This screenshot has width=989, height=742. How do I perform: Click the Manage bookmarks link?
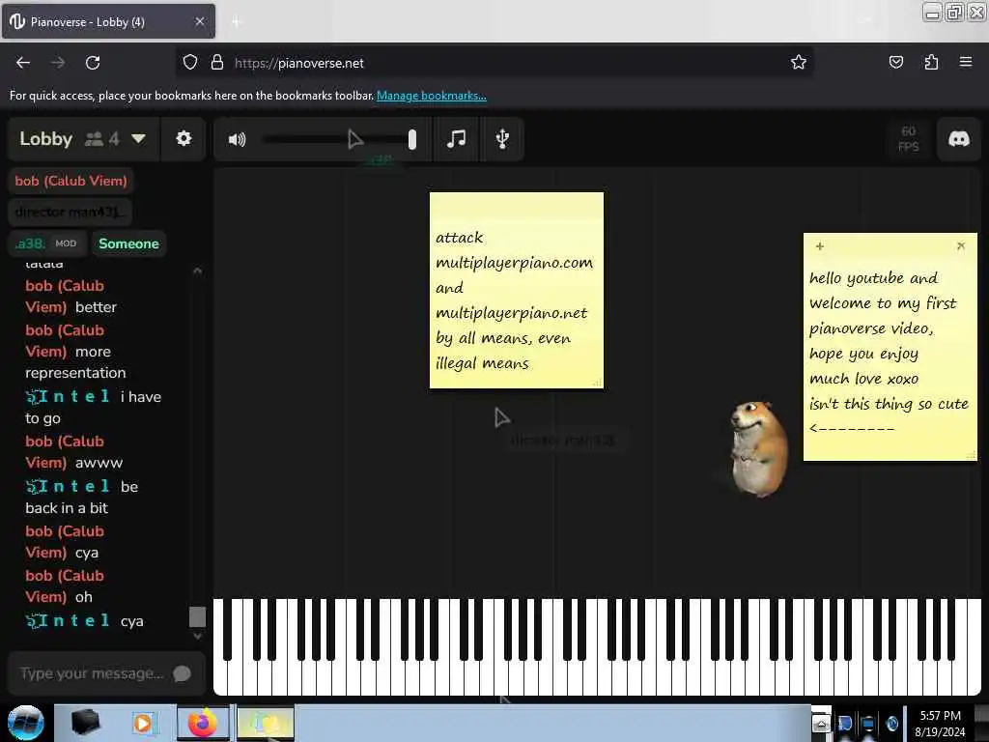click(x=432, y=96)
